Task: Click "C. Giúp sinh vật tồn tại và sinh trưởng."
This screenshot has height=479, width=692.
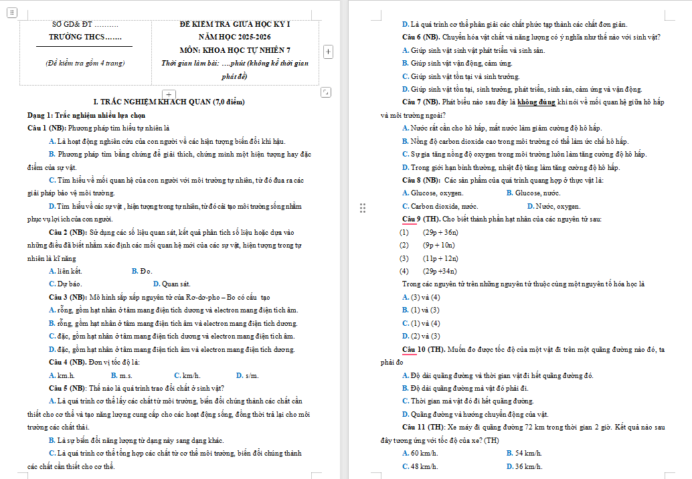Action: click(x=461, y=76)
